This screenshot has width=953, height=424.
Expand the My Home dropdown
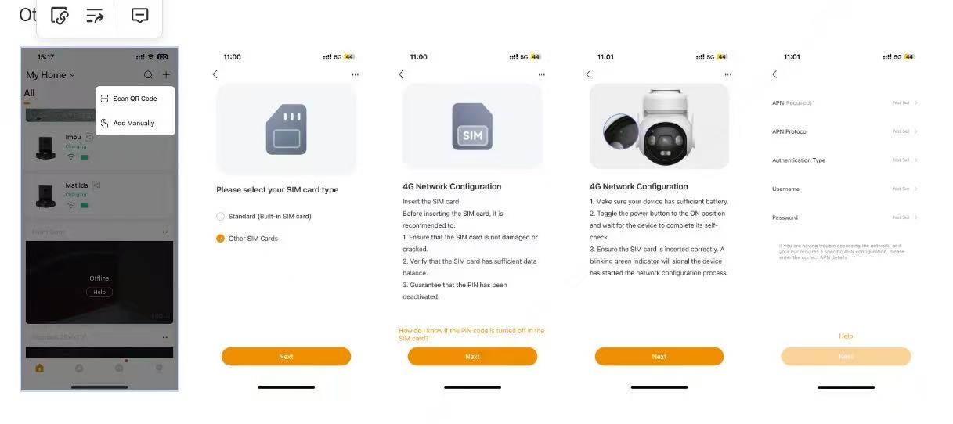[50, 75]
